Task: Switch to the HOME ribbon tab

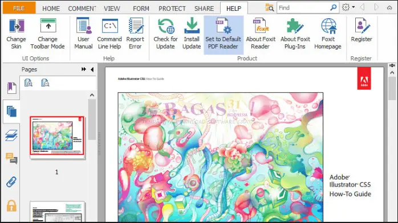Action: click(x=51, y=9)
